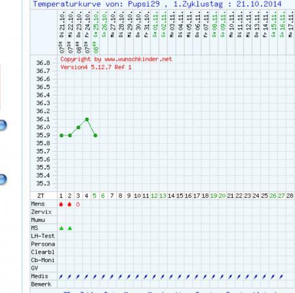Click the 'Version4 5.12.7 Ref 1' text
Screen dimensions: 295x293
96,67
